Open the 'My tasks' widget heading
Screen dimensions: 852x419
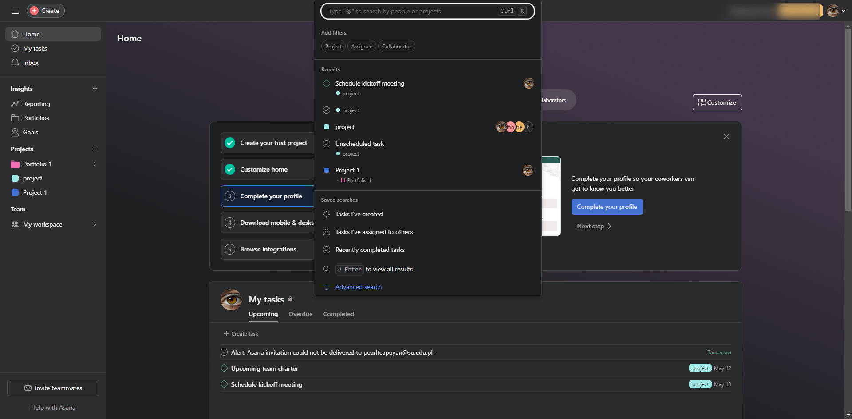(266, 299)
